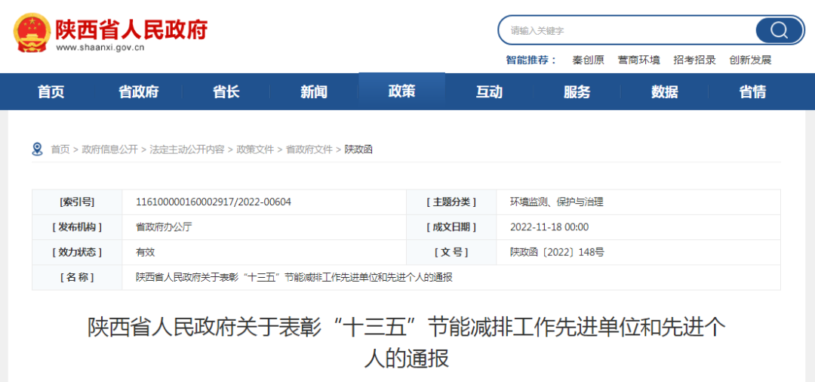815x382 pixels.
Task: Click the breadcrumb location pin icon
Action: click(38, 149)
